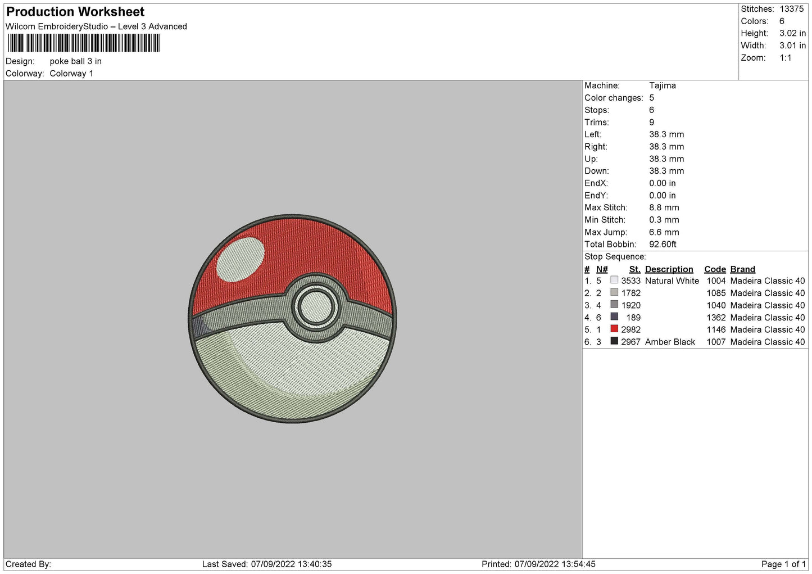Click the St. column header
The width and height of the screenshot is (812, 574).
(x=634, y=269)
